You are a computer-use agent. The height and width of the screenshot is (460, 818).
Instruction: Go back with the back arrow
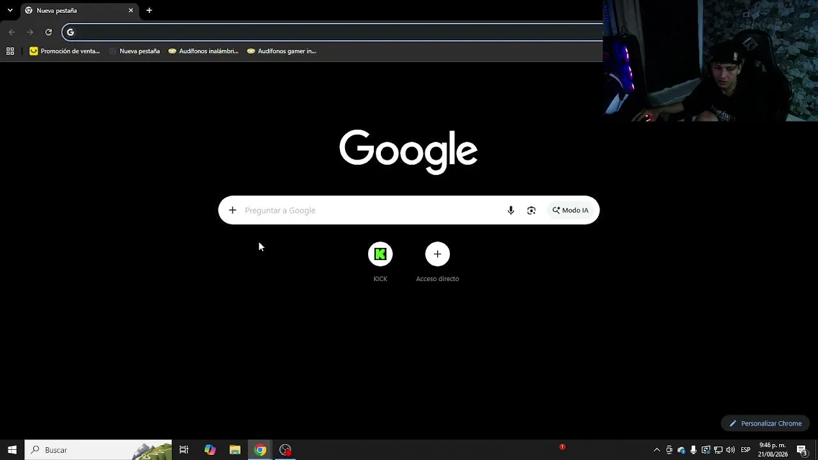tap(12, 32)
